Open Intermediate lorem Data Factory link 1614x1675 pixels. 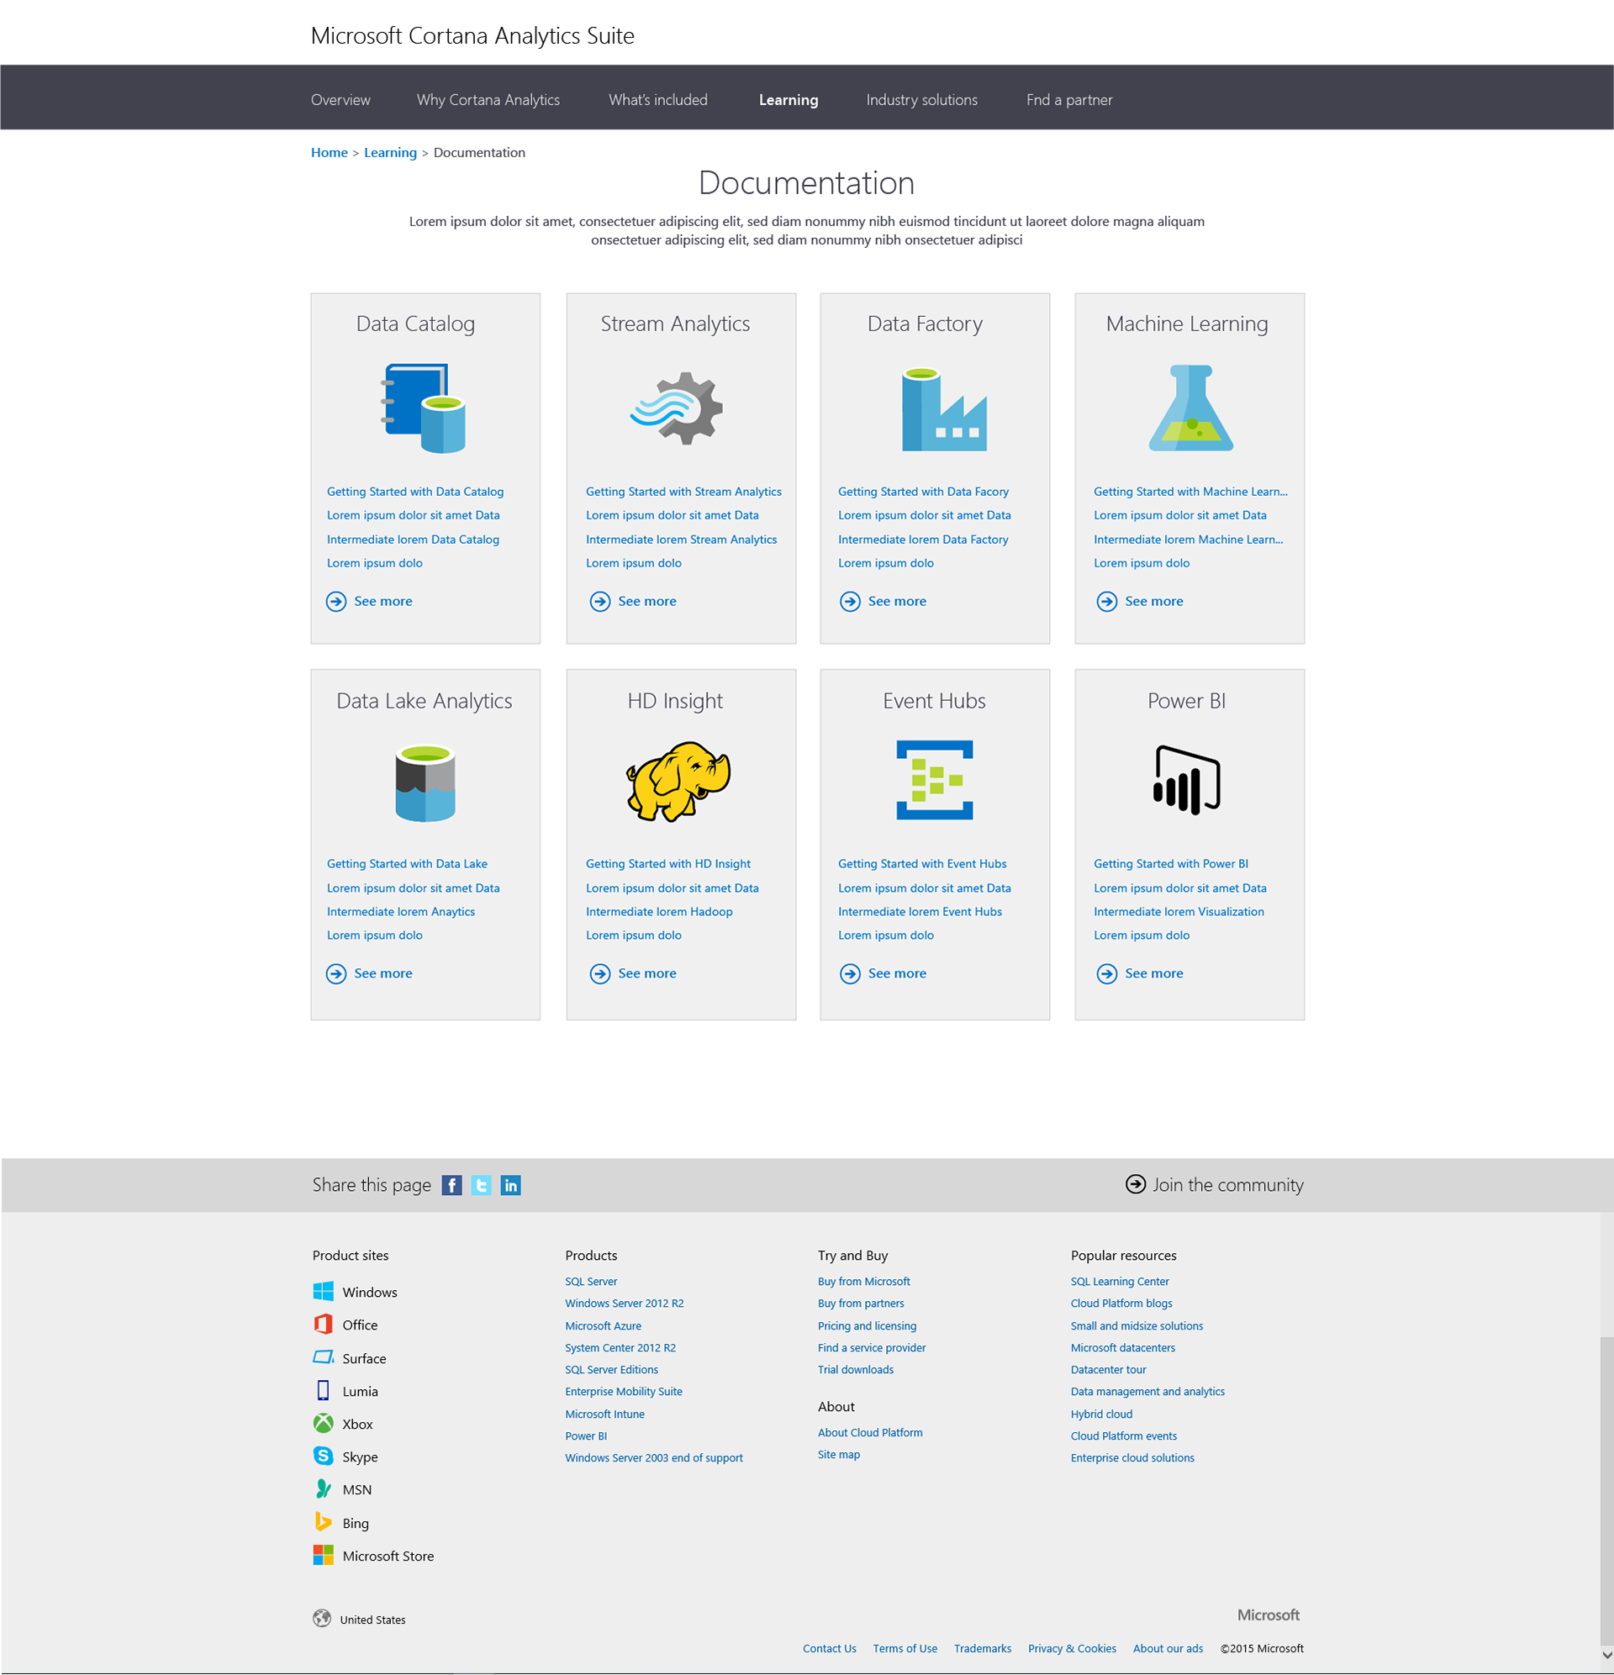point(923,540)
